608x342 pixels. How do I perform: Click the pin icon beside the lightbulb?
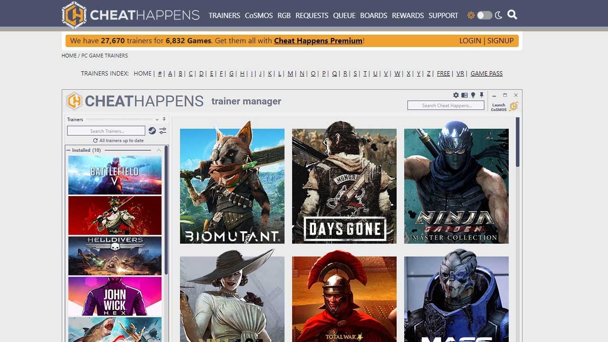click(481, 95)
